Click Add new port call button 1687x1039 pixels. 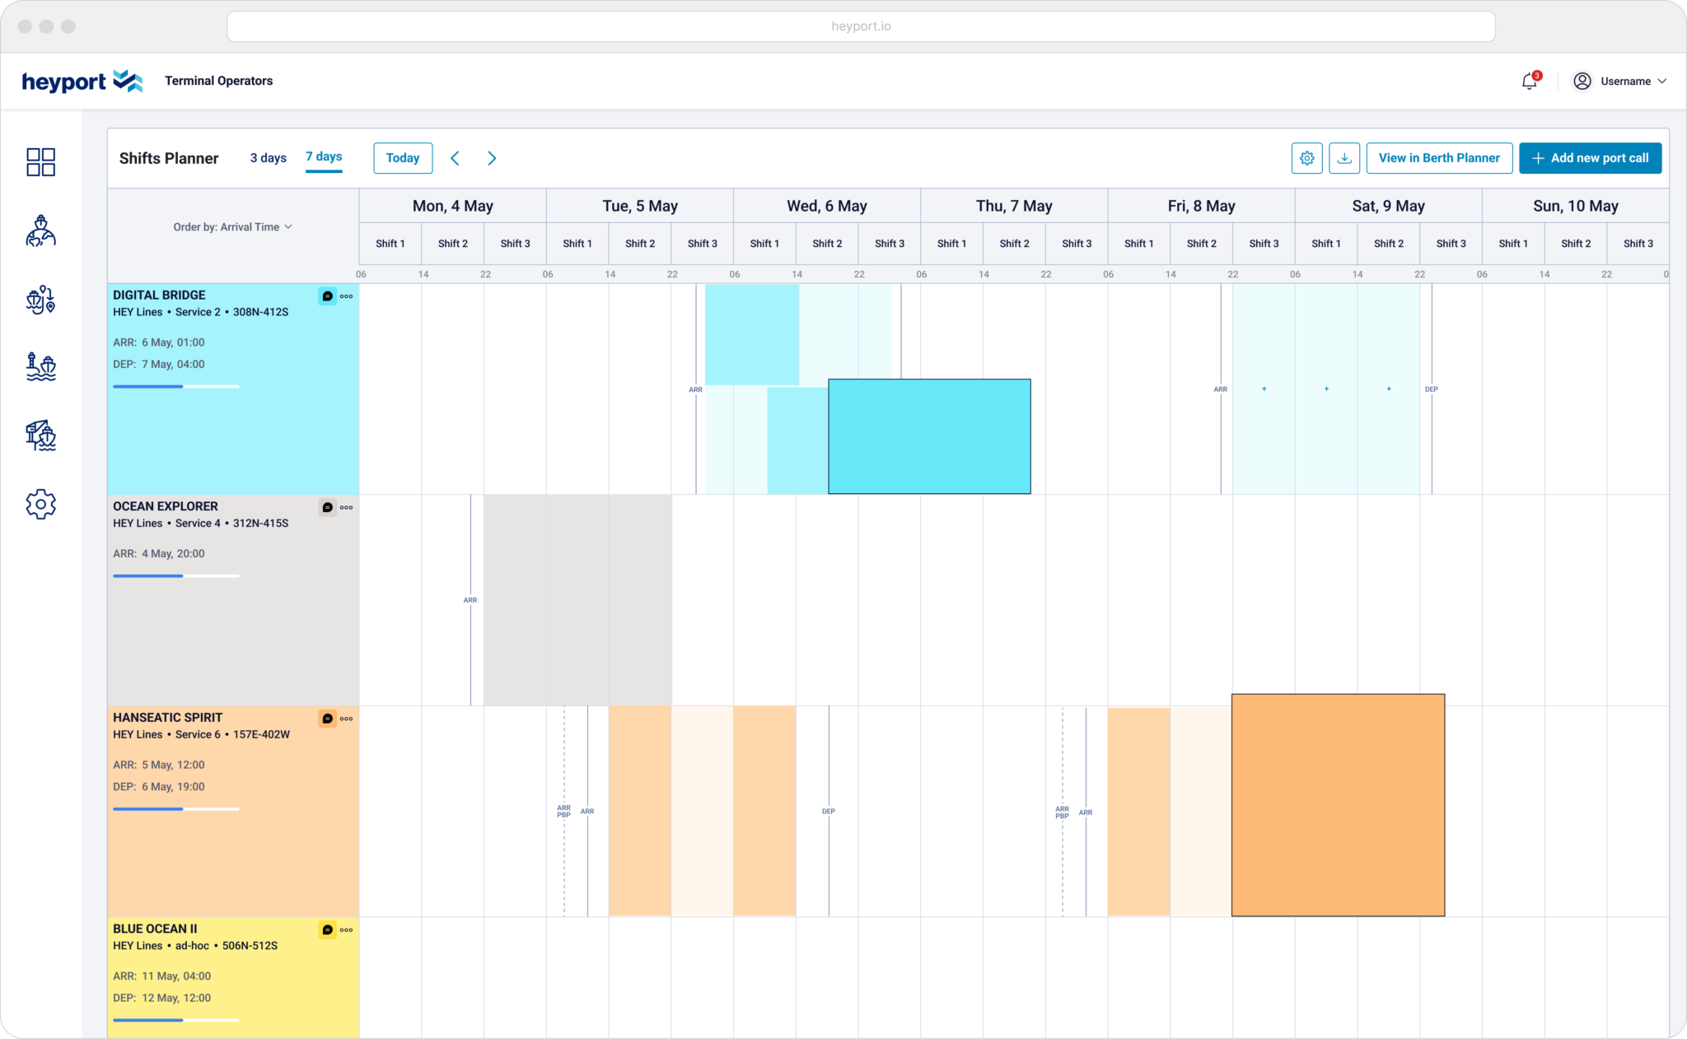click(x=1590, y=158)
